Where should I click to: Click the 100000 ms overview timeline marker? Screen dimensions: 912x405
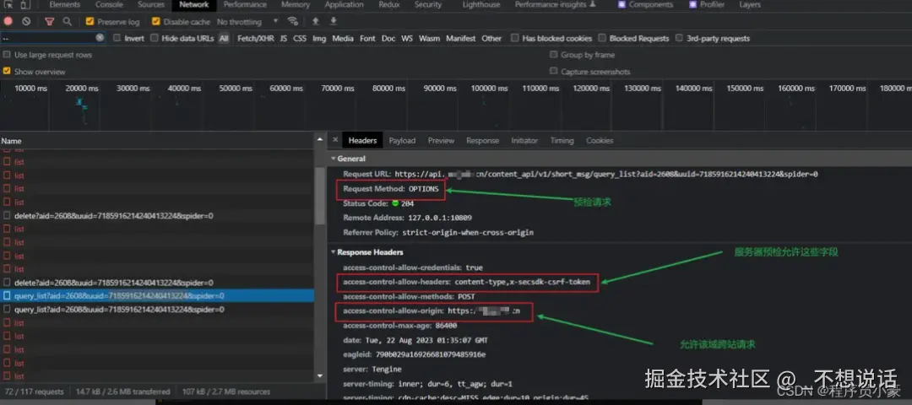(490, 89)
